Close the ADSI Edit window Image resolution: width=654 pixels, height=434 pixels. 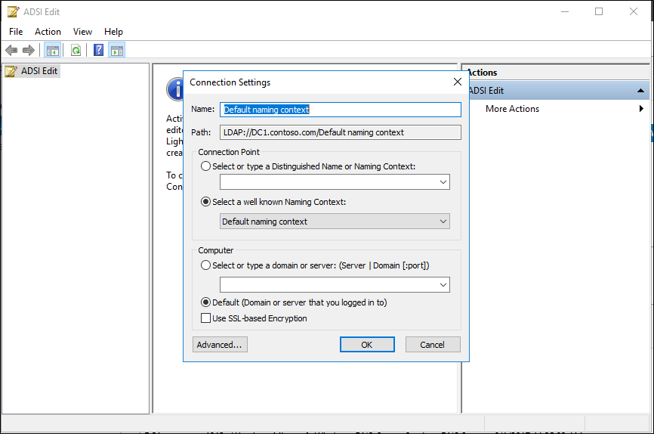click(633, 11)
